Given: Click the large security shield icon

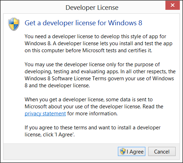Looking at the screenshot, I should point(14,24).
